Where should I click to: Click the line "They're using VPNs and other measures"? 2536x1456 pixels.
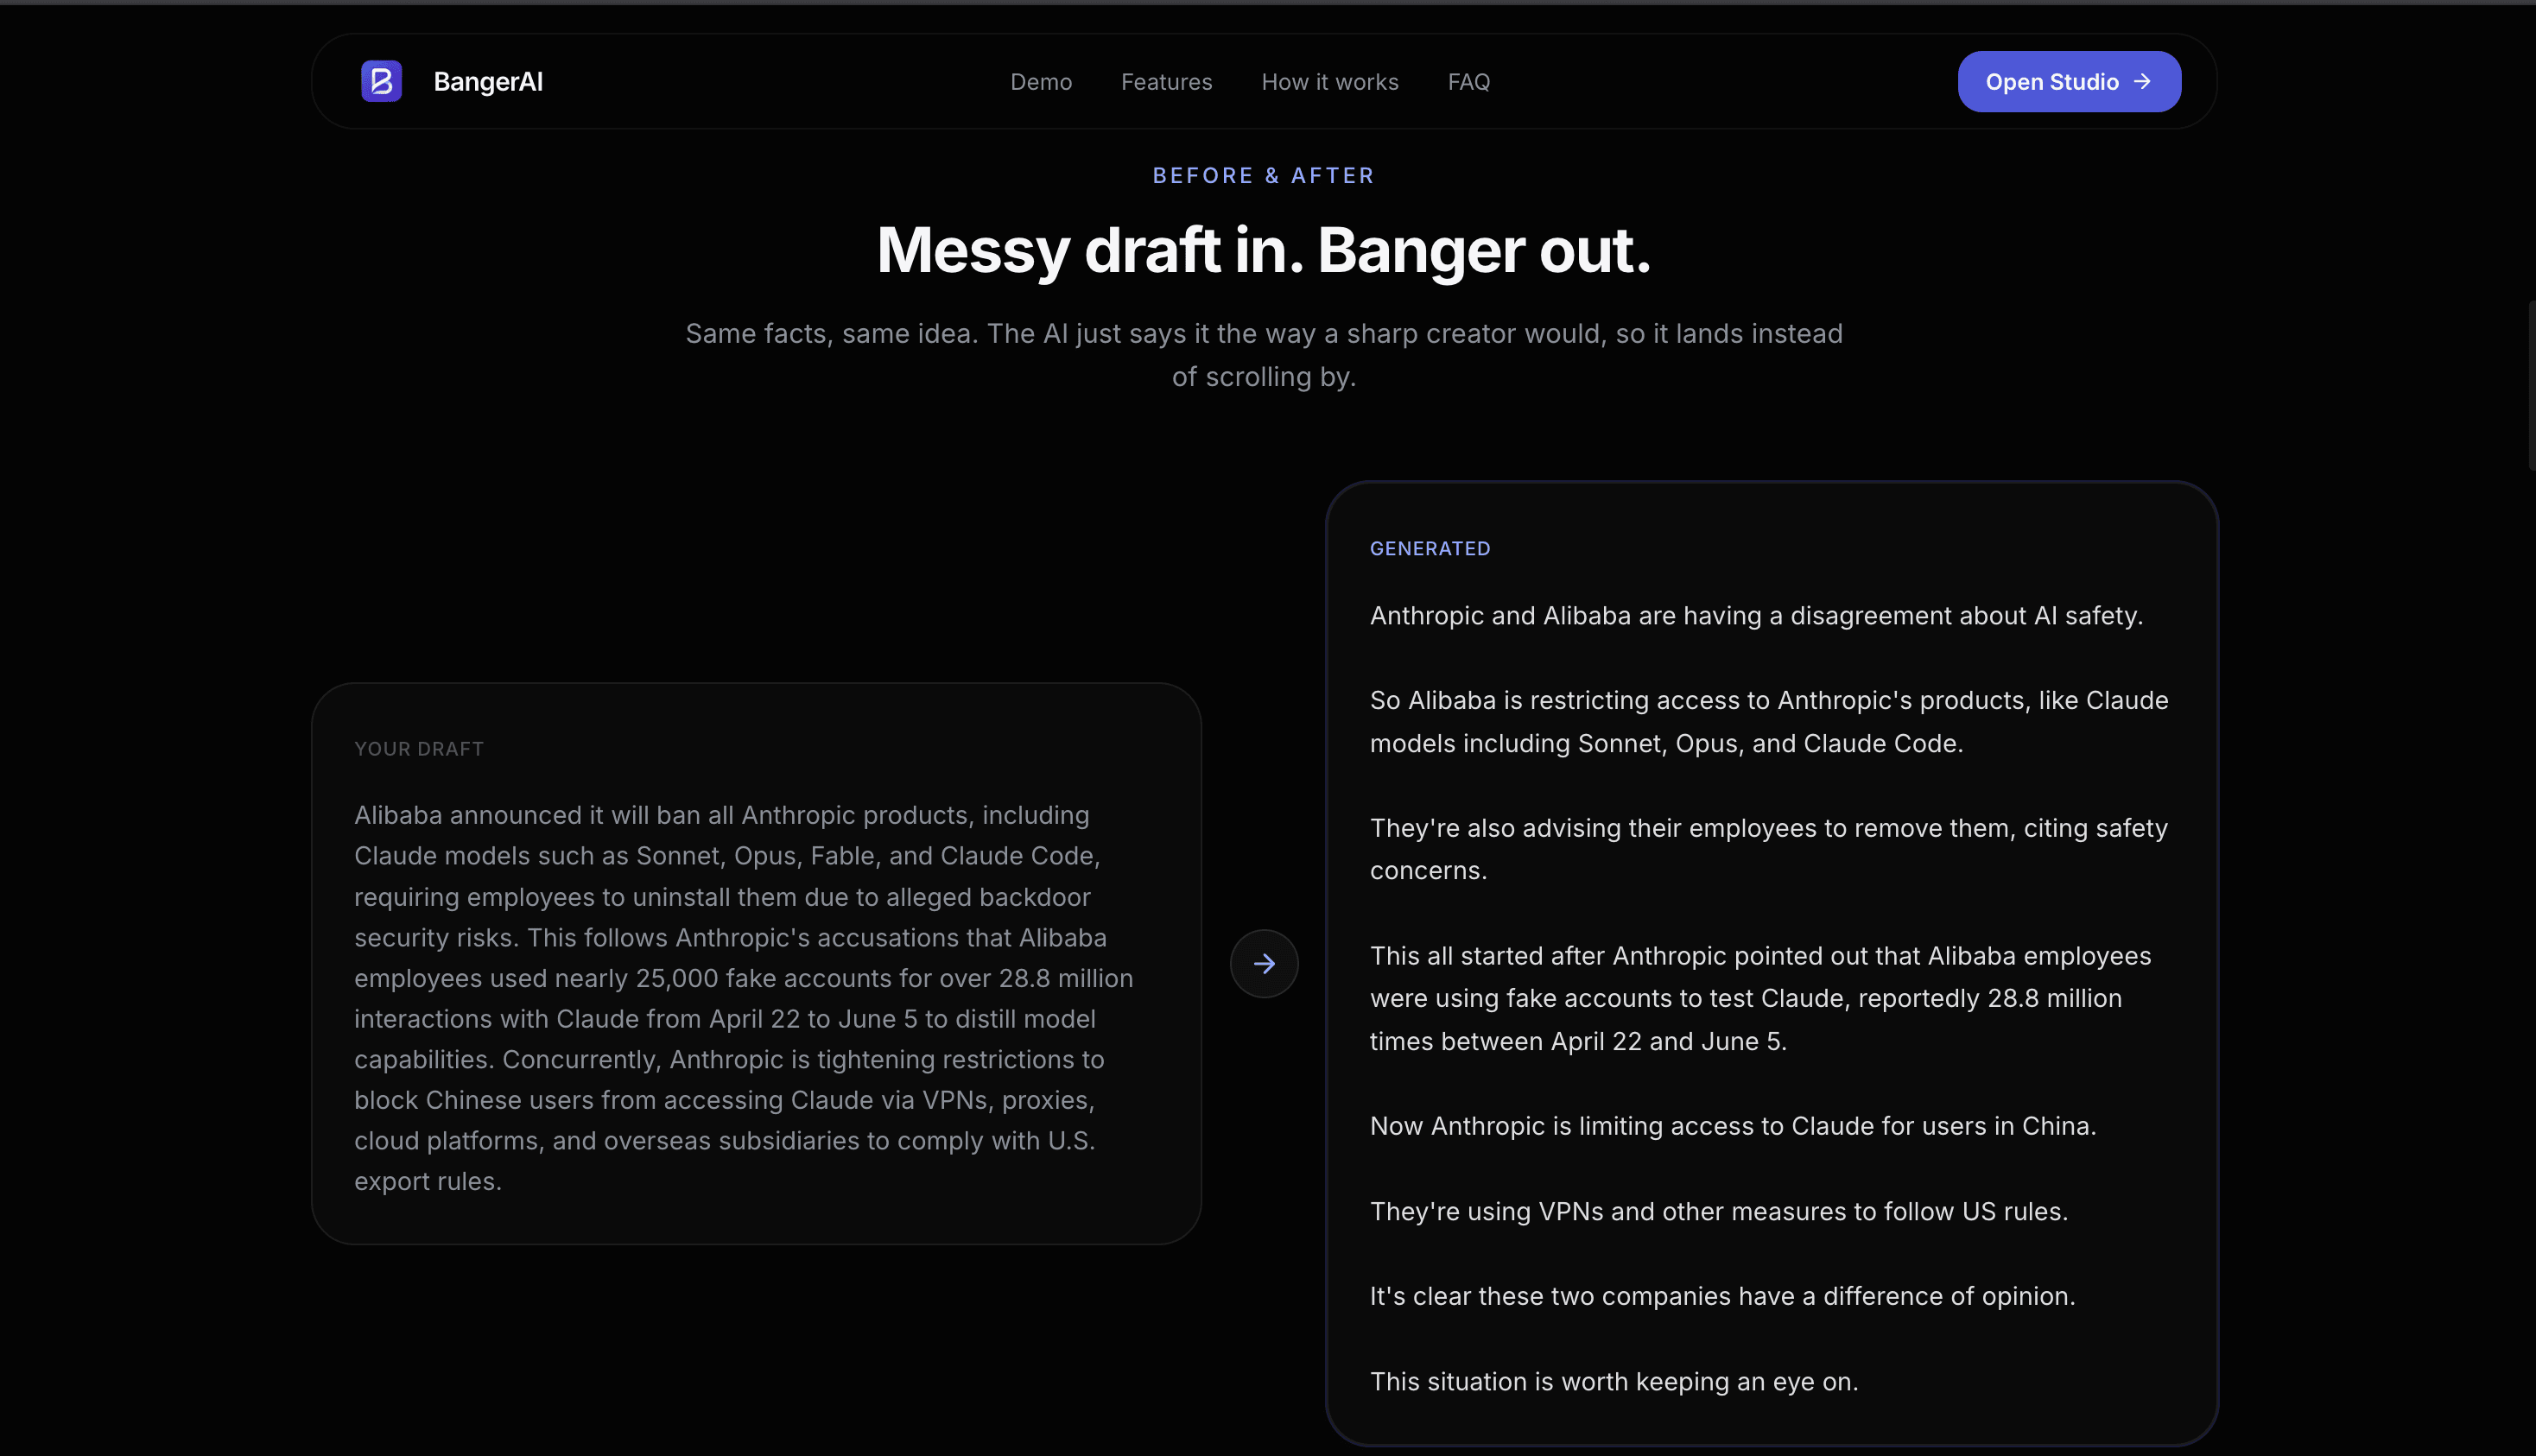point(1719,1211)
